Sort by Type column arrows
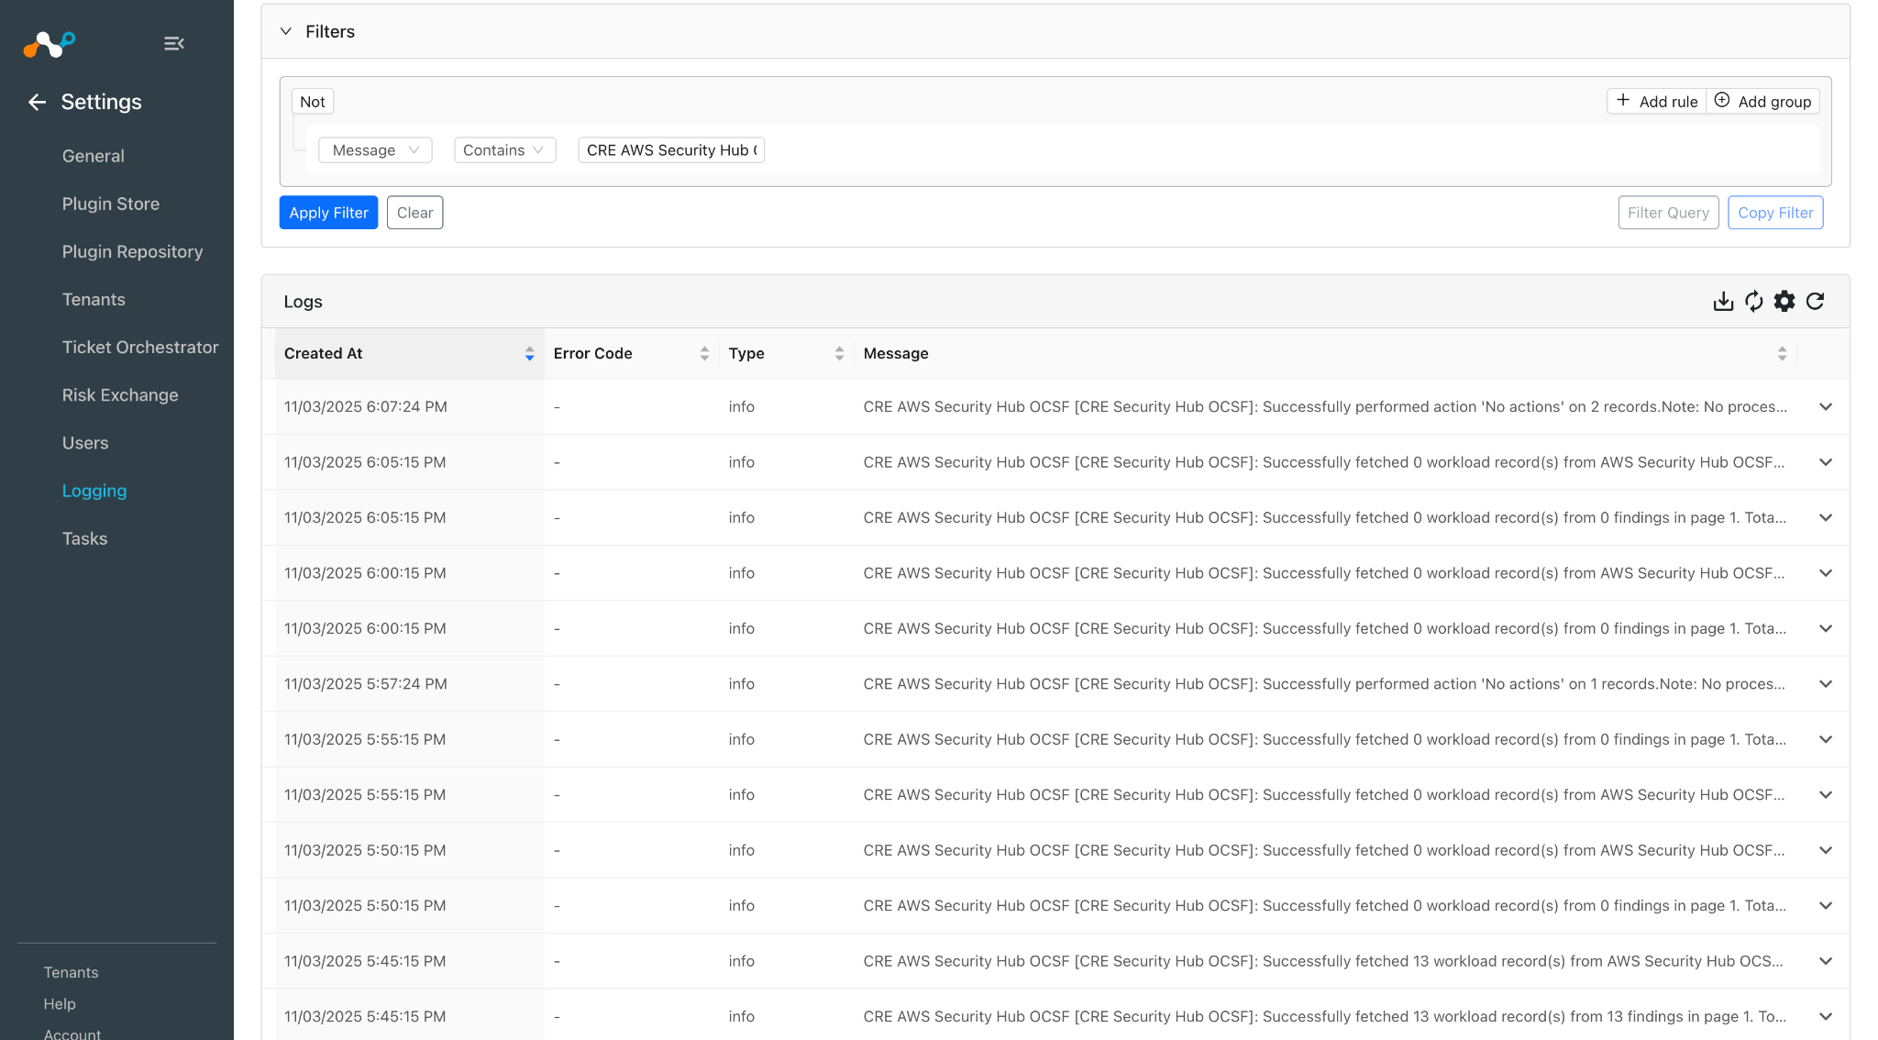 [x=839, y=354]
